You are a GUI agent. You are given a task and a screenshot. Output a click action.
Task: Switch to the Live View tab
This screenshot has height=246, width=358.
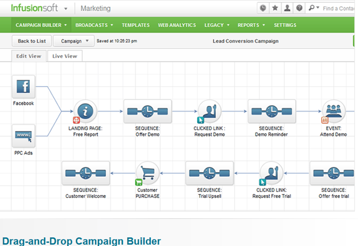[x=65, y=56]
